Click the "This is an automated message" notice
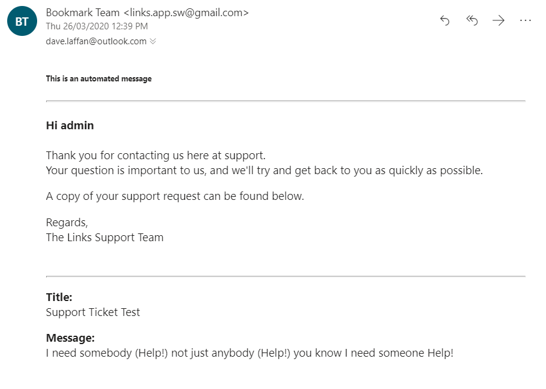 [99, 78]
